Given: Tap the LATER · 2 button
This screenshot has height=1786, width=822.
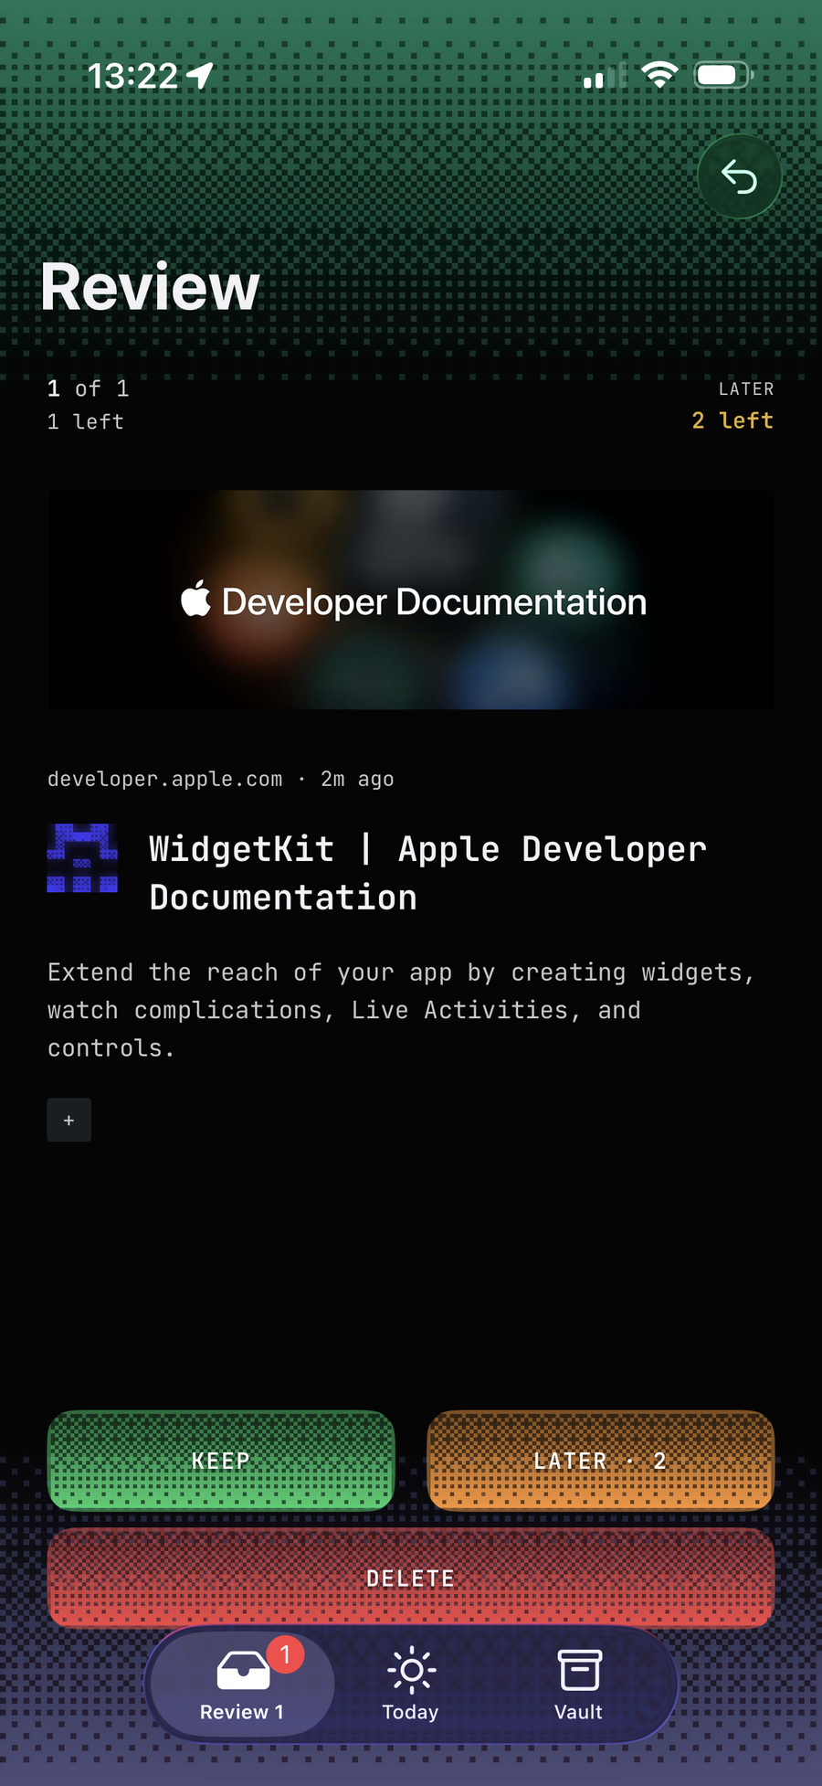Looking at the screenshot, I should pos(600,1460).
